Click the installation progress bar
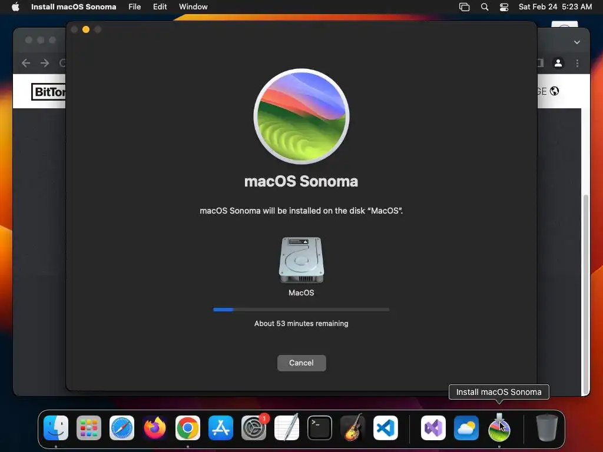Image resolution: width=603 pixels, height=452 pixels. (x=301, y=310)
